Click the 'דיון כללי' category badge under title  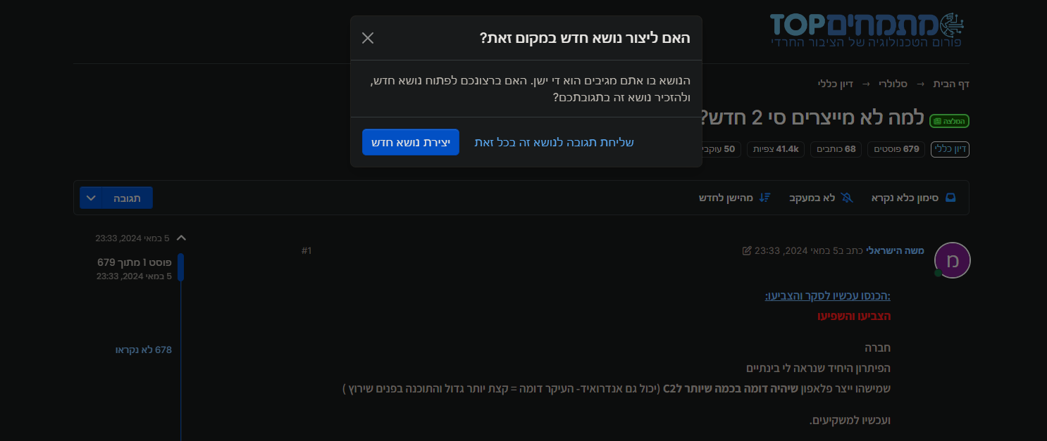pos(950,149)
